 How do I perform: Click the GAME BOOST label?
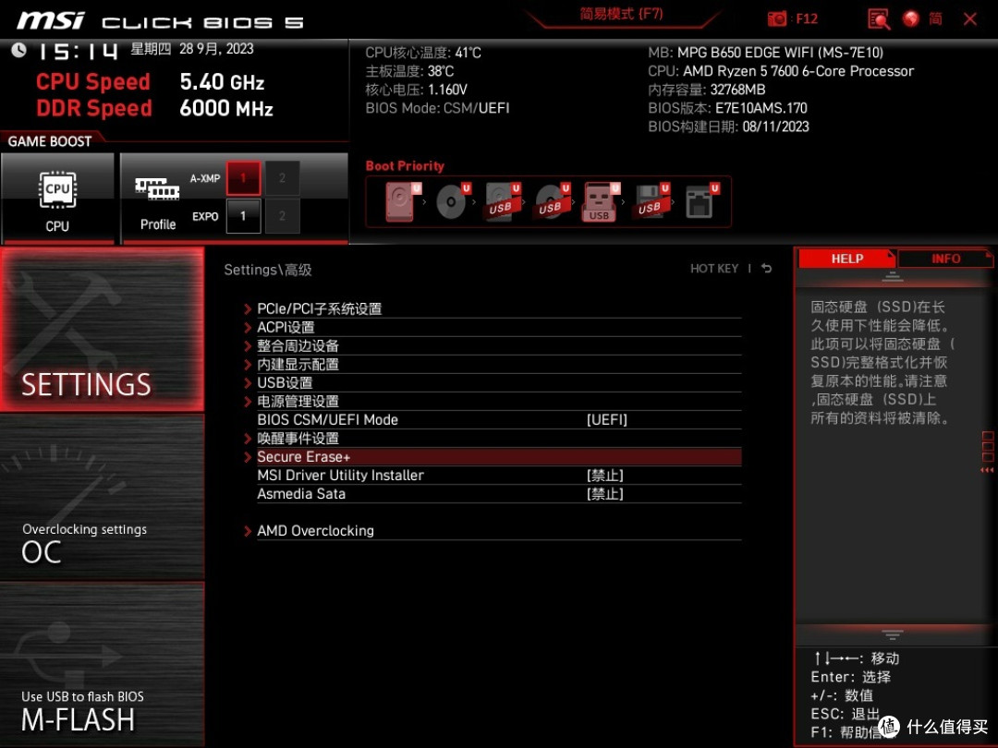click(x=50, y=141)
